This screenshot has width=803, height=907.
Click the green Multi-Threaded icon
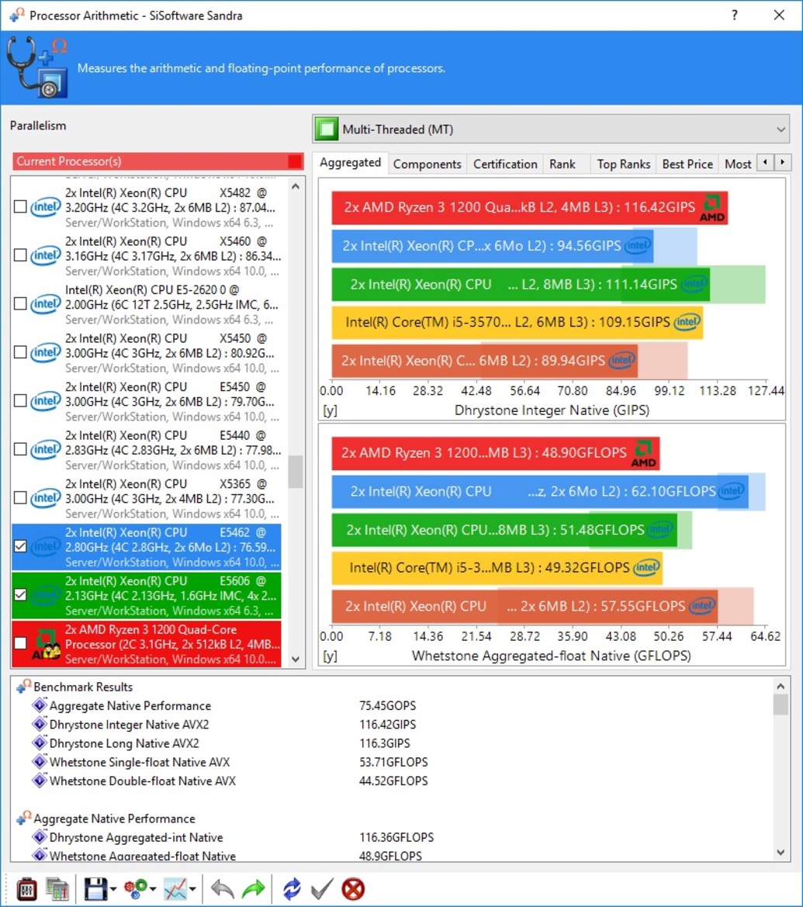pos(327,129)
